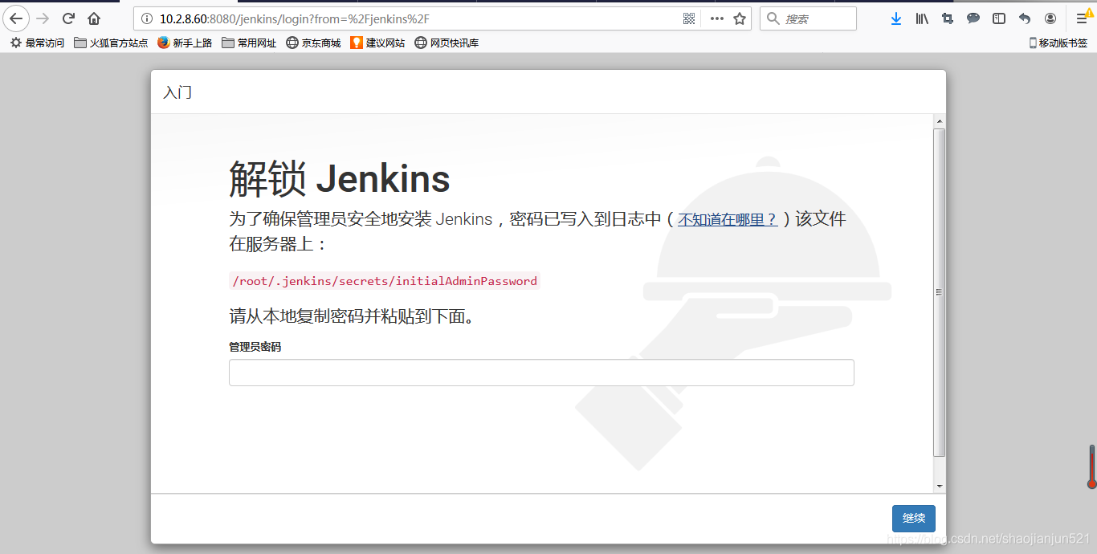The height and width of the screenshot is (554, 1097).
Task: Click the 入门 dialog title text
Action: tap(177, 92)
